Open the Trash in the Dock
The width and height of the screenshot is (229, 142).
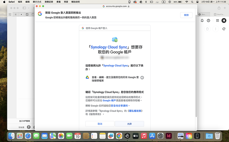click(218, 136)
